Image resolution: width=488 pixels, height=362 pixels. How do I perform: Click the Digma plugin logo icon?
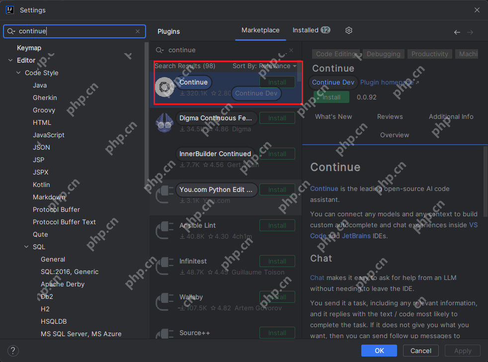[164, 123]
